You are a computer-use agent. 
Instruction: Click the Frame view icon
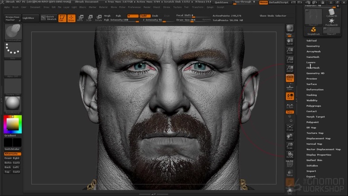(x=290, y=127)
